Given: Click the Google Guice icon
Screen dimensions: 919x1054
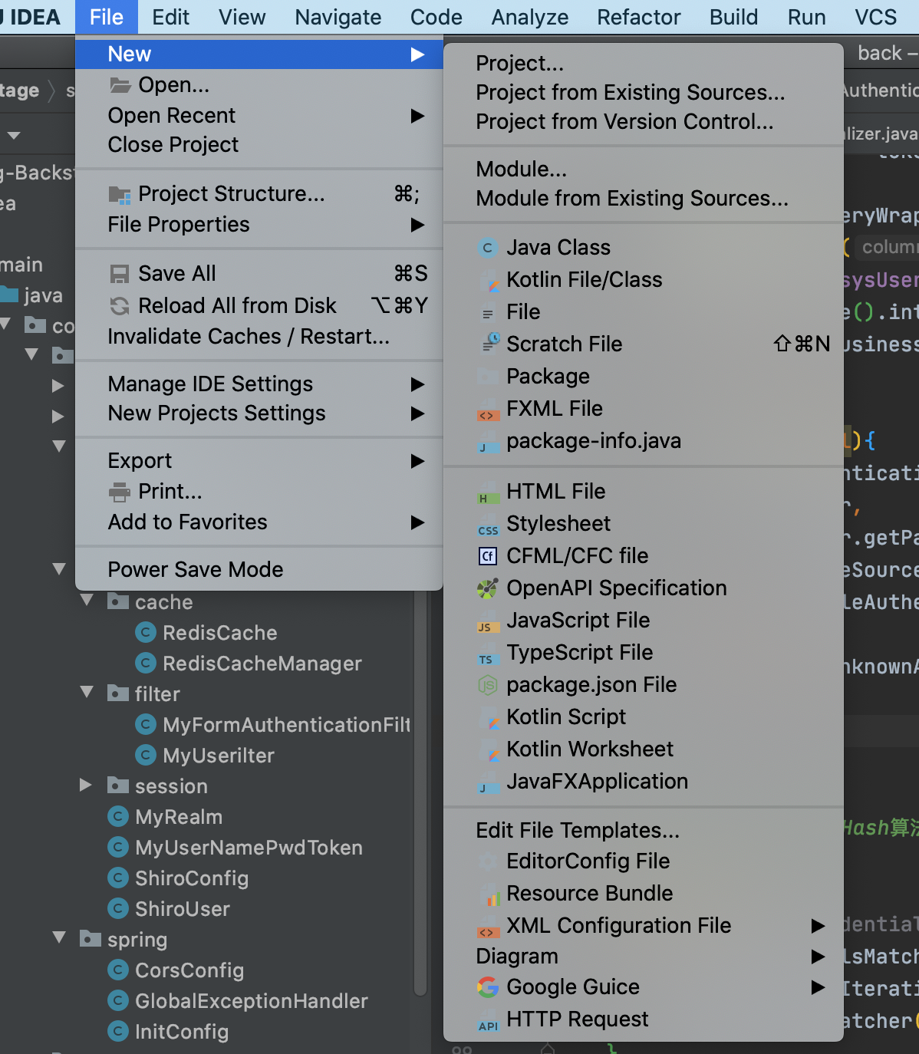Looking at the screenshot, I should (487, 987).
